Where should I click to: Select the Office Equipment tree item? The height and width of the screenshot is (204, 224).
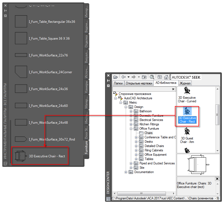pos(155,155)
